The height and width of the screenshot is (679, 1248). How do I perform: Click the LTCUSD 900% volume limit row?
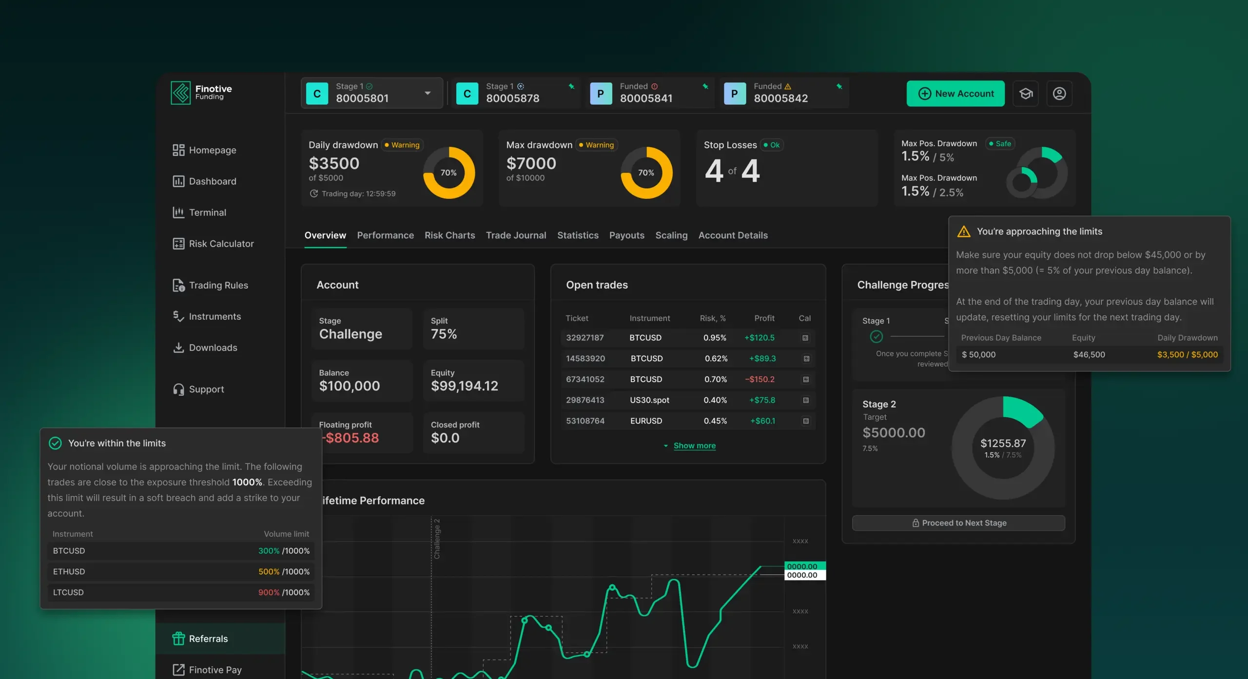[x=181, y=593]
